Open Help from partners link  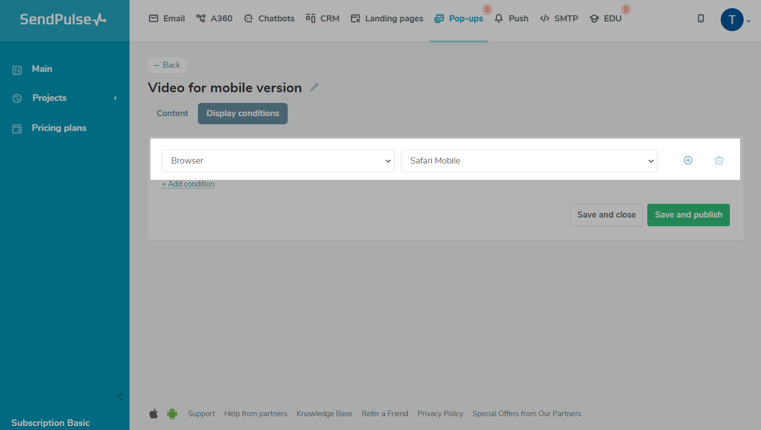click(256, 414)
